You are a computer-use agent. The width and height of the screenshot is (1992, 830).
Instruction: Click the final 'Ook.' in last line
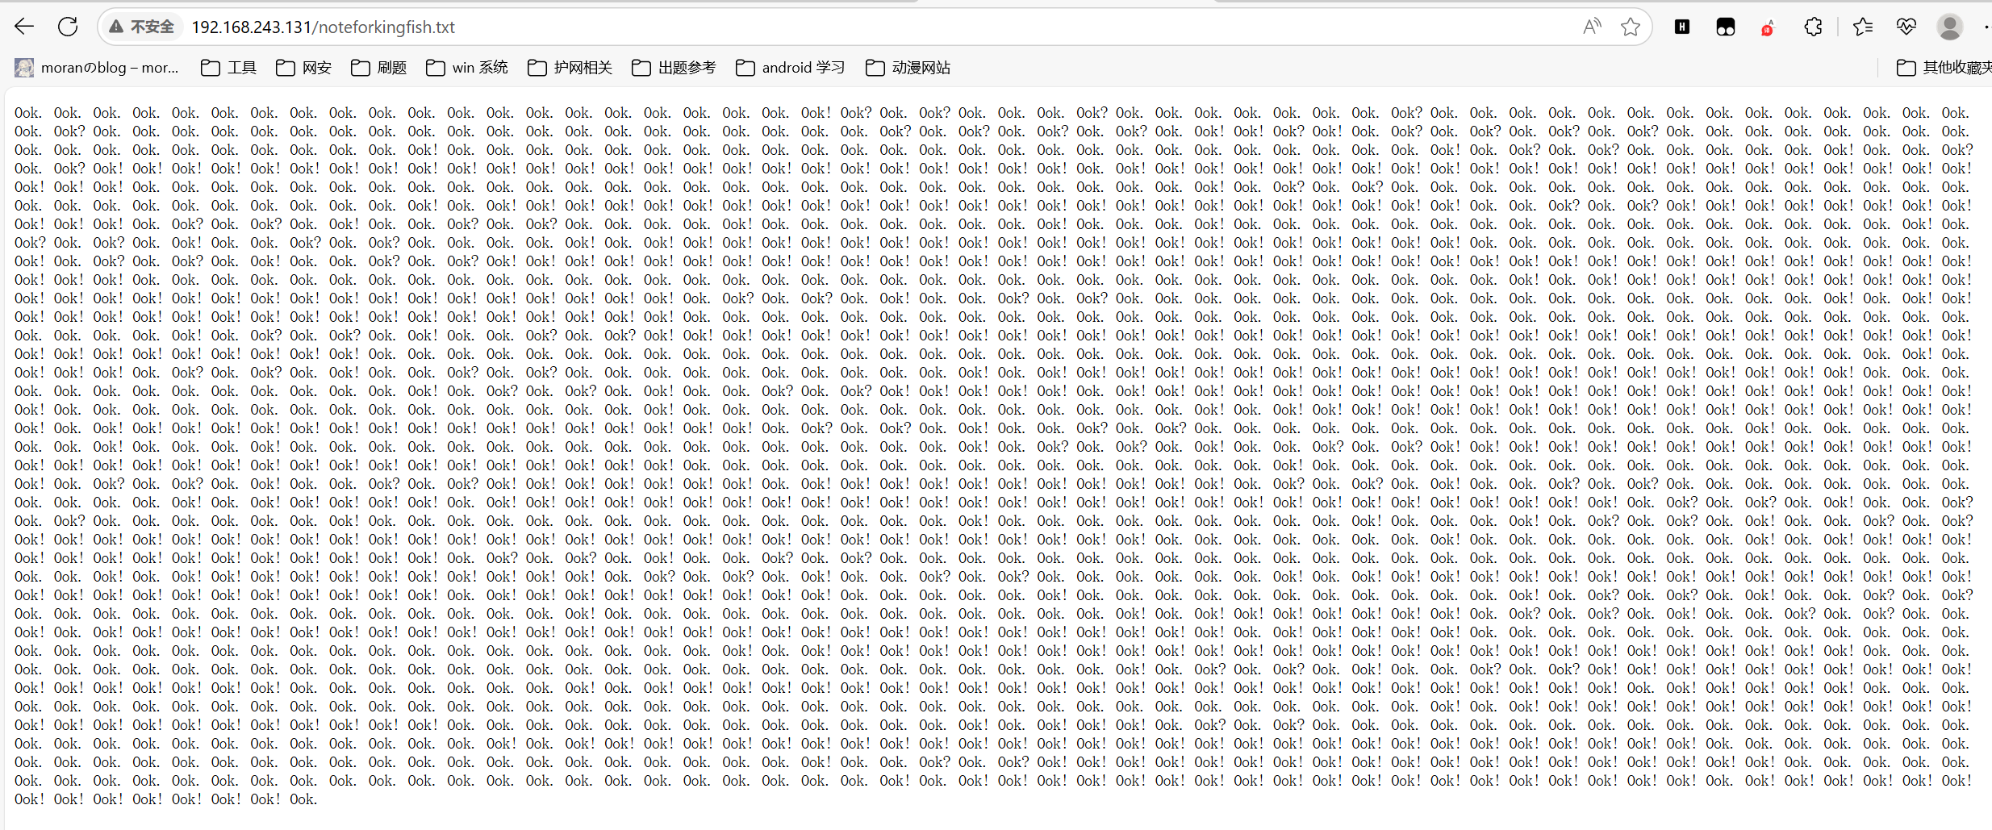pos(303,799)
